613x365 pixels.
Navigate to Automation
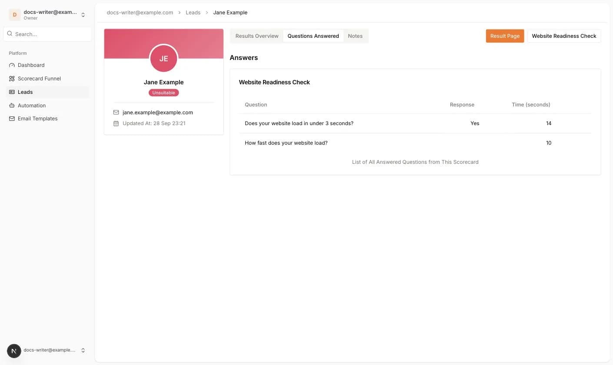pos(48,106)
